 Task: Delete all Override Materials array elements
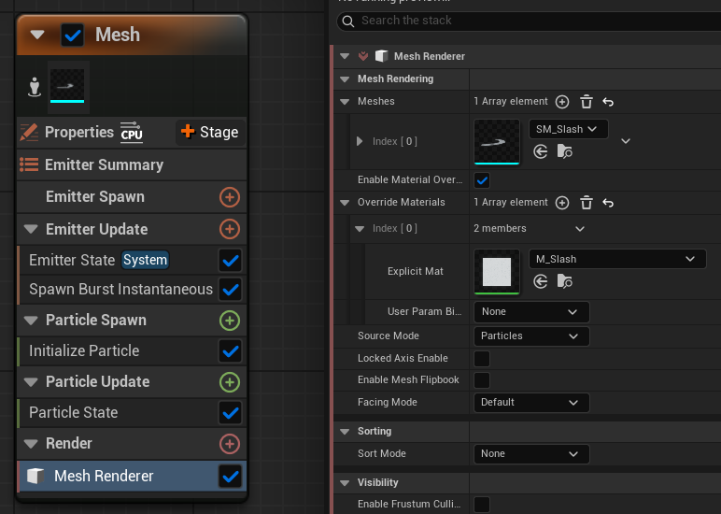[587, 203]
